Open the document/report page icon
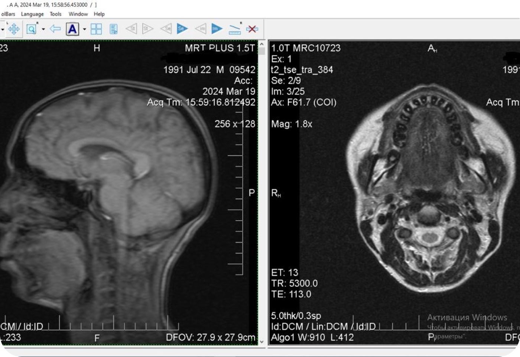This screenshot has width=520, height=357. pos(114,29)
